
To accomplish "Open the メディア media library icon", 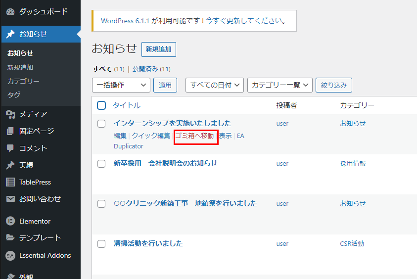I will click(x=10, y=114).
